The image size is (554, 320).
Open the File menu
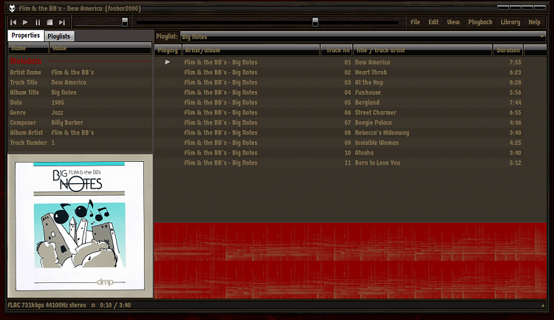click(415, 22)
